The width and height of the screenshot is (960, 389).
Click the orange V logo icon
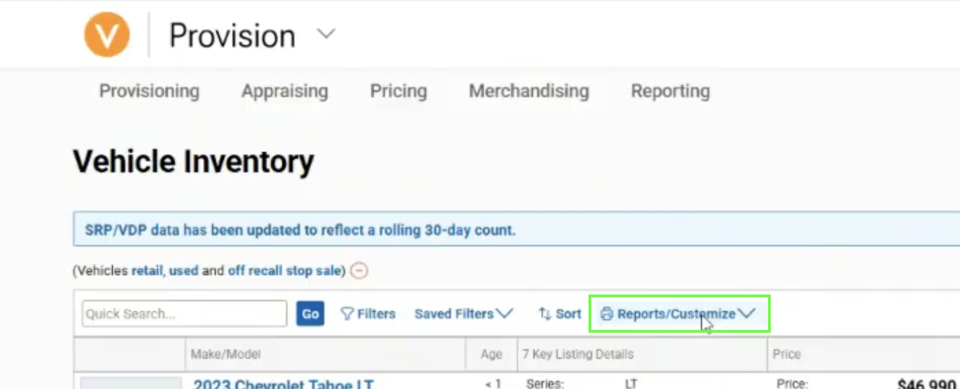[107, 34]
